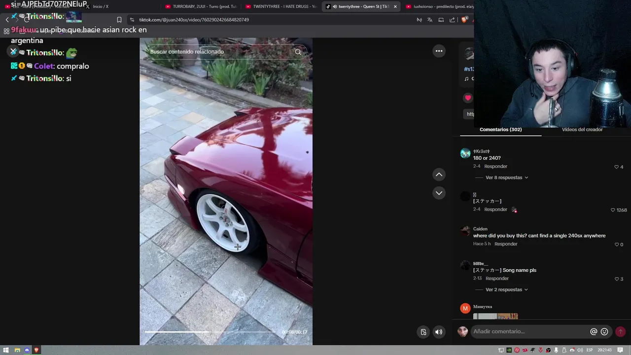The image size is (631, 355).
Task: Like Caiden's comment about 240sx
Action: click(616, 245)
